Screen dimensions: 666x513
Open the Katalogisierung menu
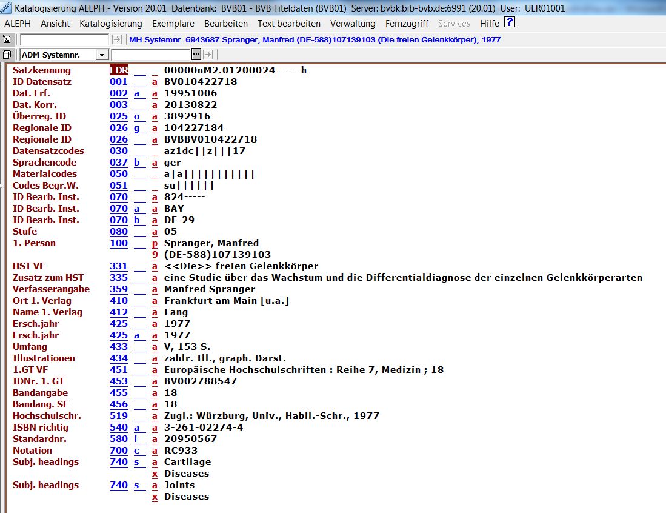tap(110, 24)
